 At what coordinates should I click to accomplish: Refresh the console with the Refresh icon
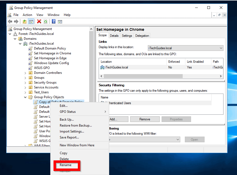click(x=45, y=21)
